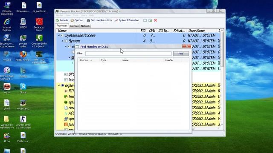Click the find window toolbar icon
The image size is (273, 153).
pyautogui.click(x=145, y=20)
